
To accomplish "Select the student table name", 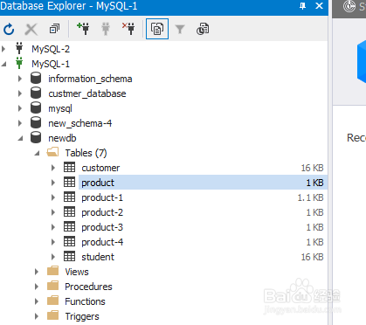I will pyautogui.click(x=98, y=257).
